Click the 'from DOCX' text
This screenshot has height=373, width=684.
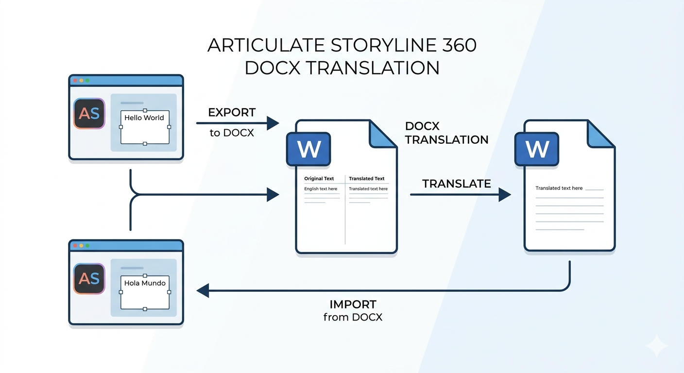click(x=353, y=317)
